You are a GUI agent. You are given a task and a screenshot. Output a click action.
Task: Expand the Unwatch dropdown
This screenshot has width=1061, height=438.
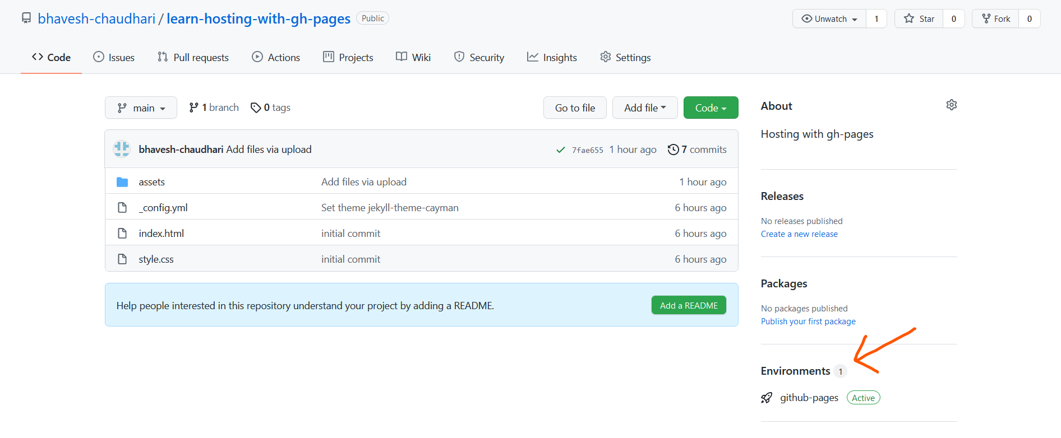pyautogui.click(x=829, y=18)
